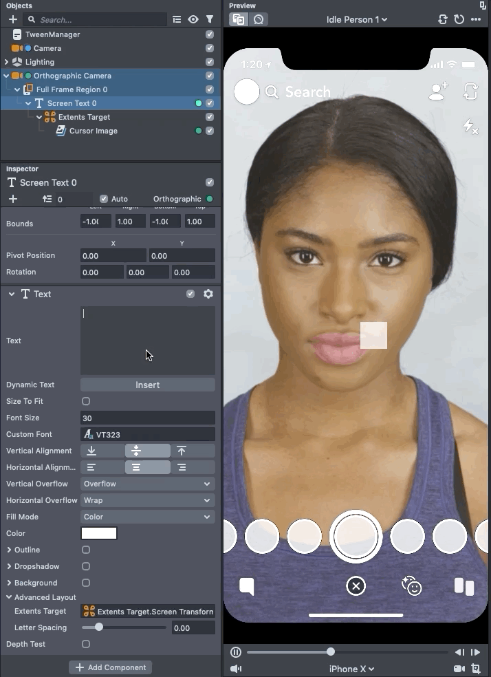Open the Text component settings gear

[x=208, y=294]
